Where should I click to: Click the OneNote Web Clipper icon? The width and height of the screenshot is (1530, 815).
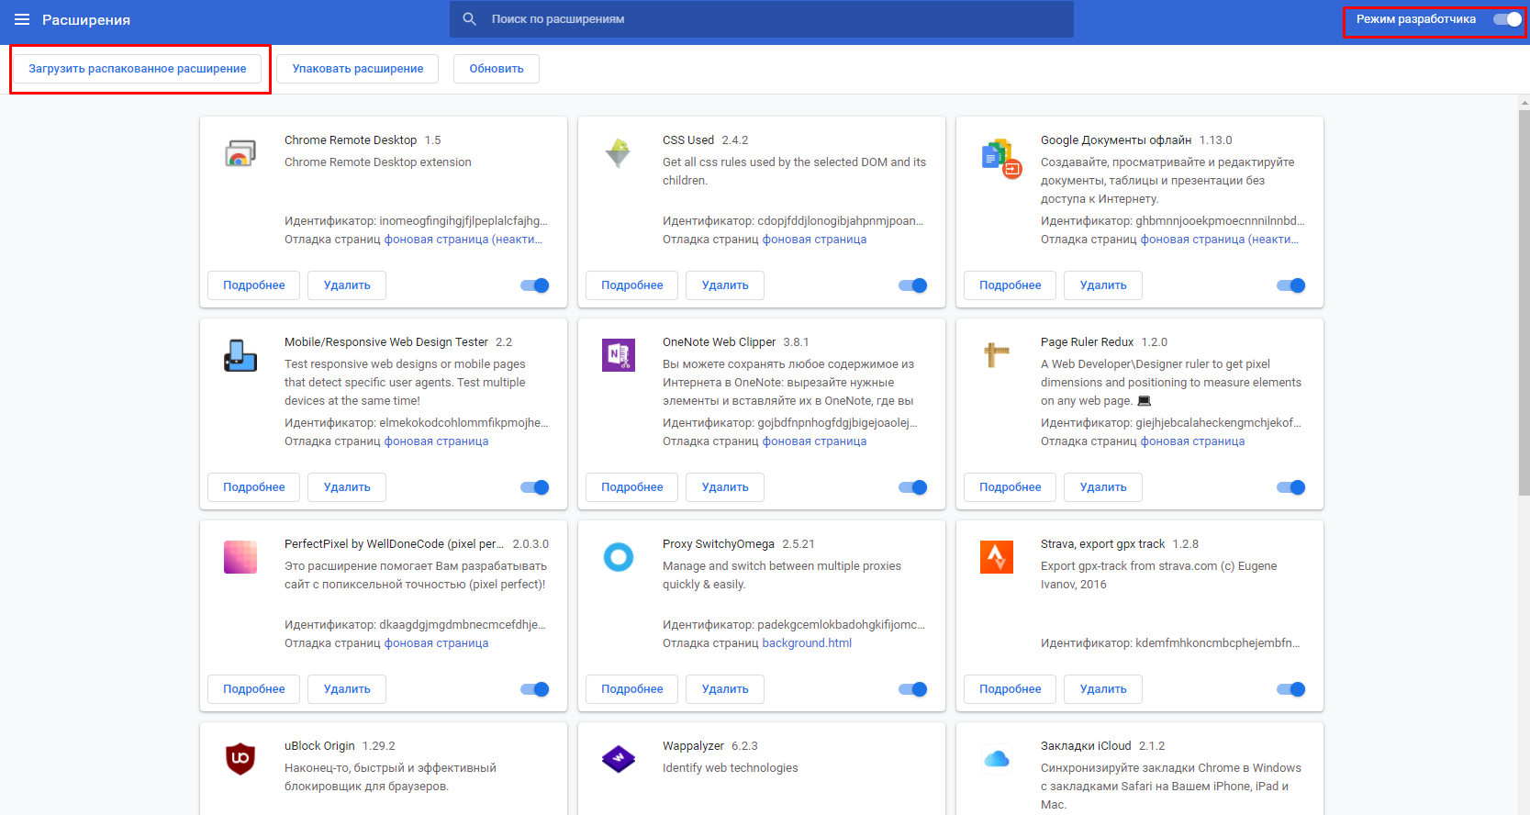coord(619,355)
